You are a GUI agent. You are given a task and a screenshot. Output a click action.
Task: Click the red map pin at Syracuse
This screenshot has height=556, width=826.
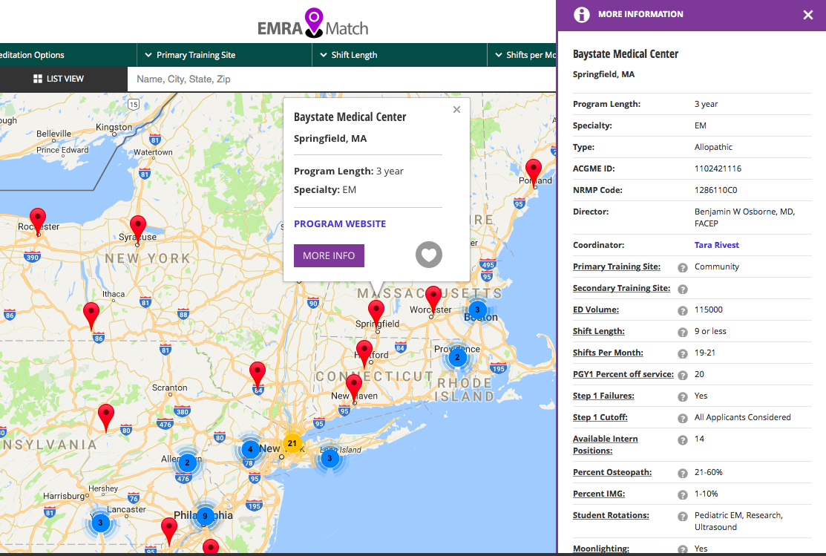(x=138, y=228)
